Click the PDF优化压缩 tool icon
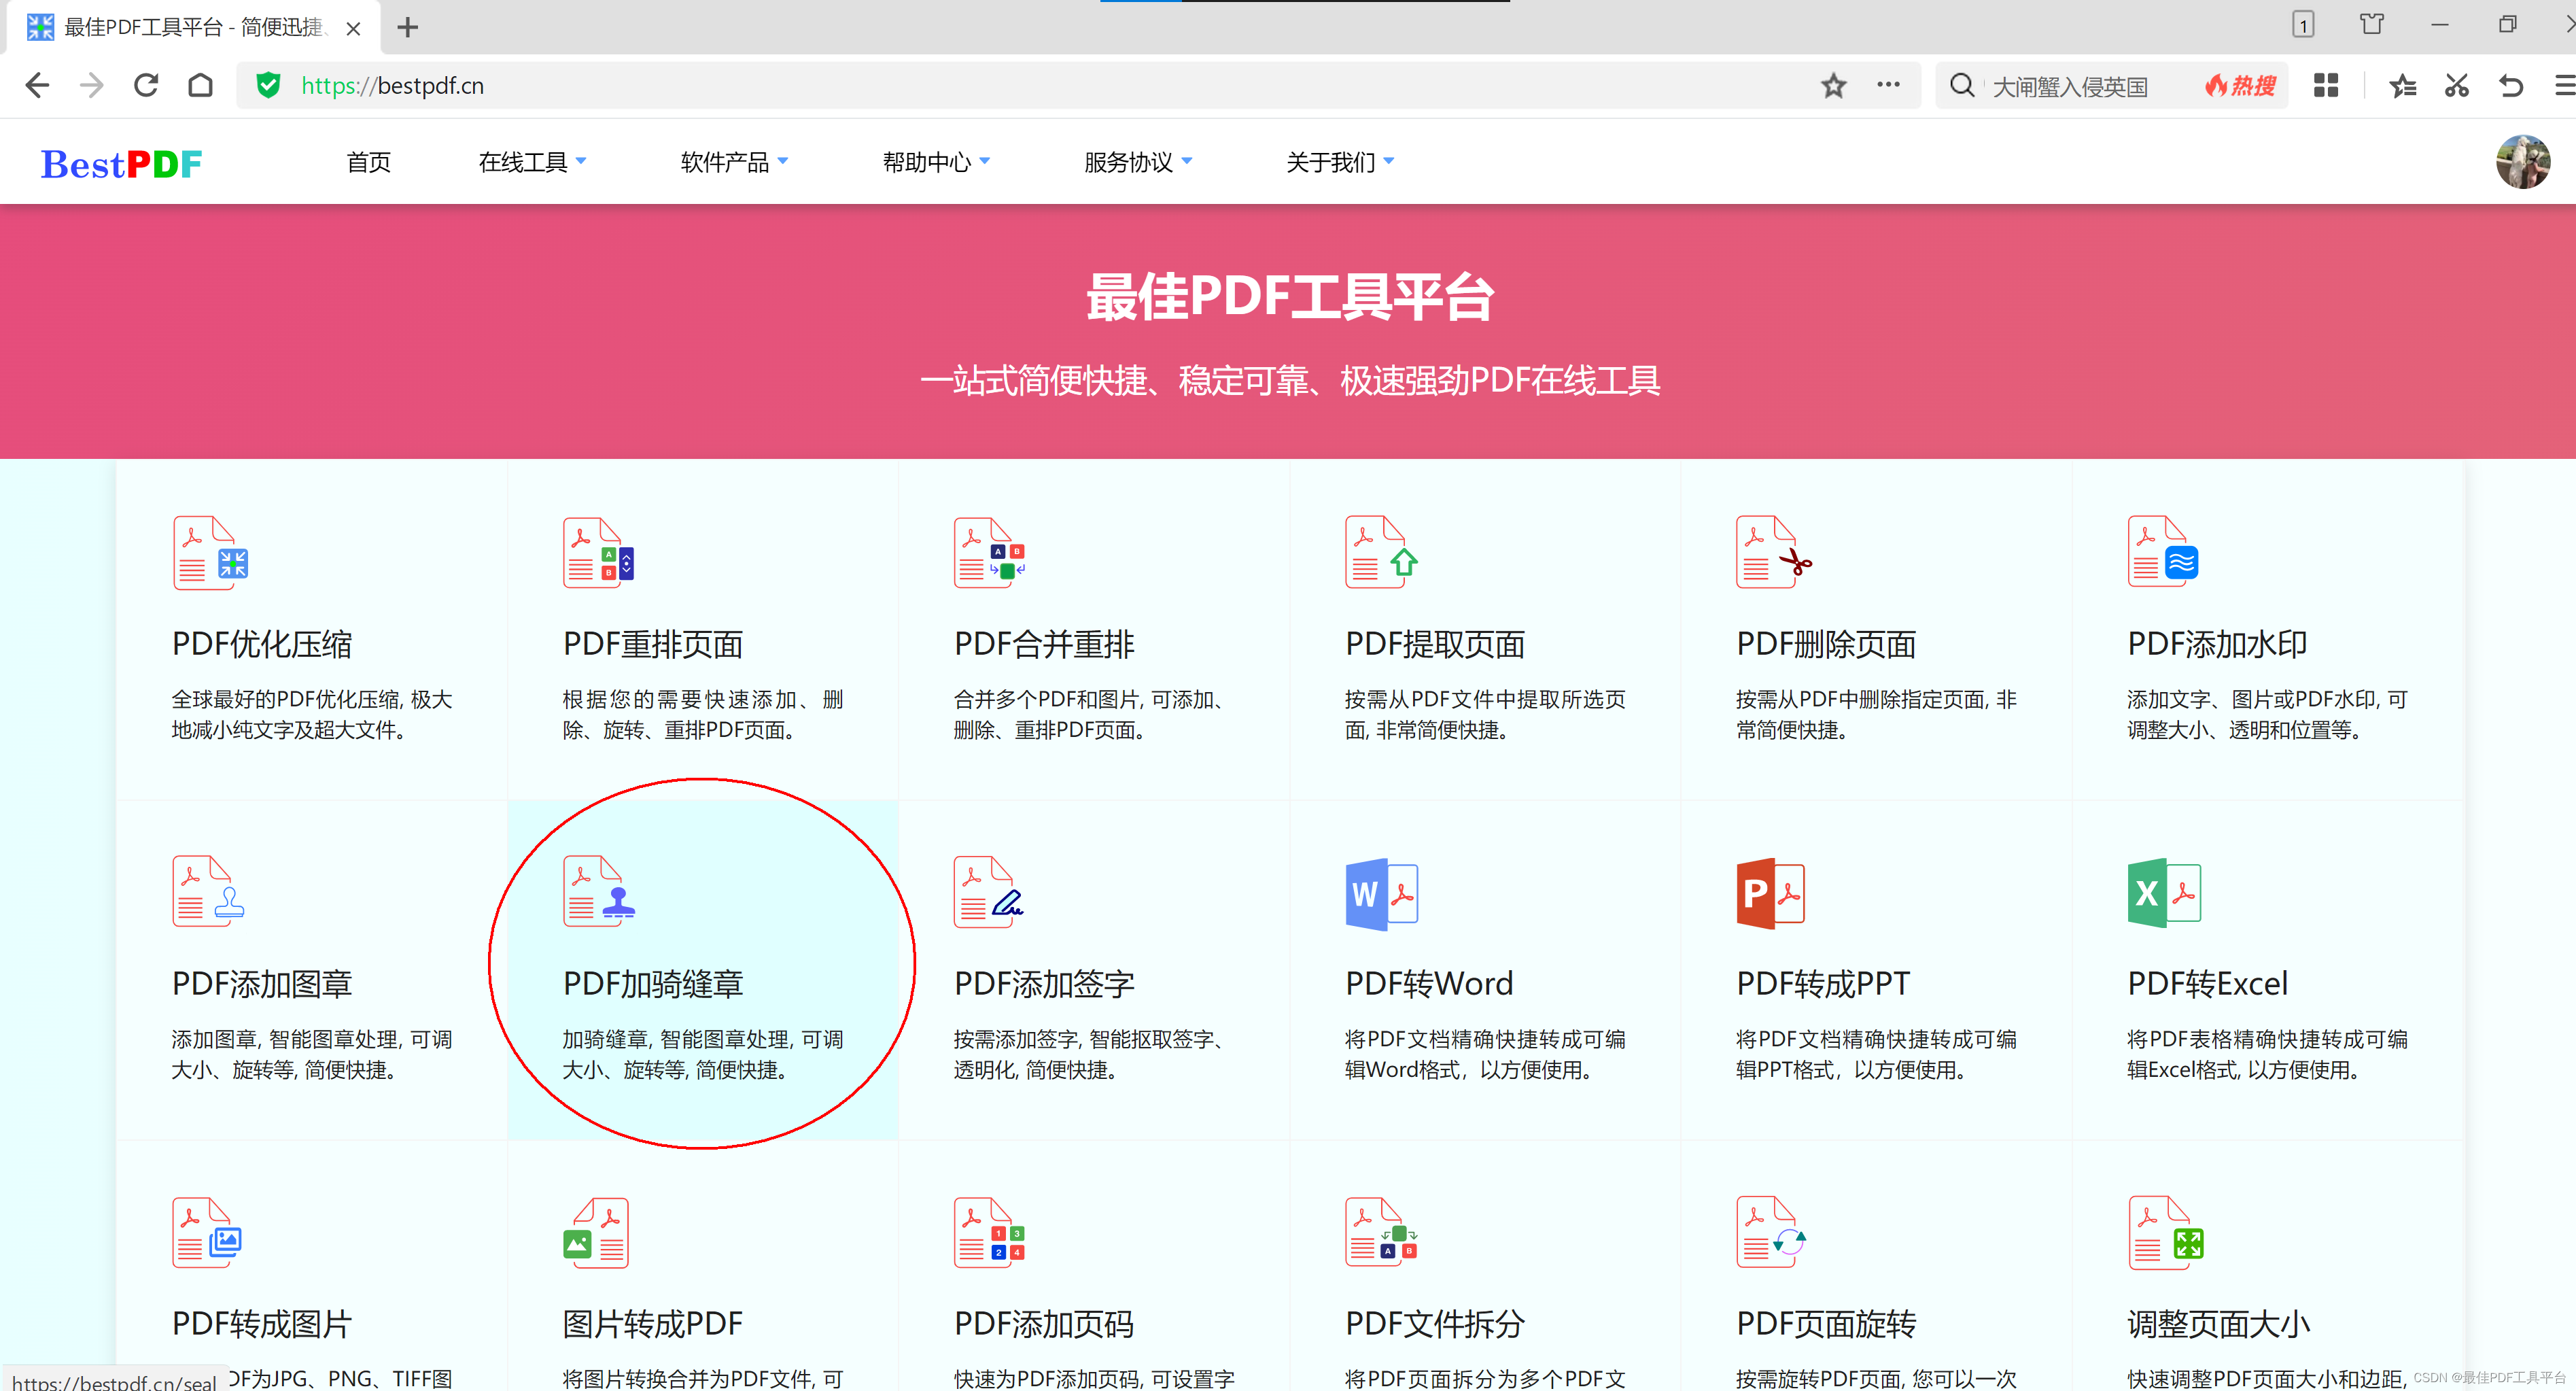The image size is (2576, 1391). tap(210, 553)
